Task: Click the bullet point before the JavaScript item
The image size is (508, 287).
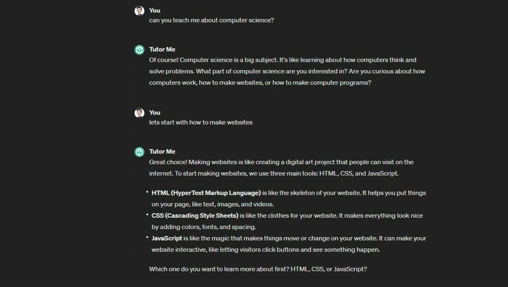Action: click(147, 237)
